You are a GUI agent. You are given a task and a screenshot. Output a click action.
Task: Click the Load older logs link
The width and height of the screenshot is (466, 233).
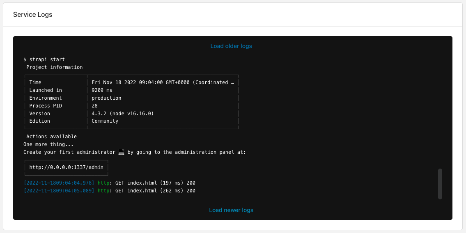231,46
